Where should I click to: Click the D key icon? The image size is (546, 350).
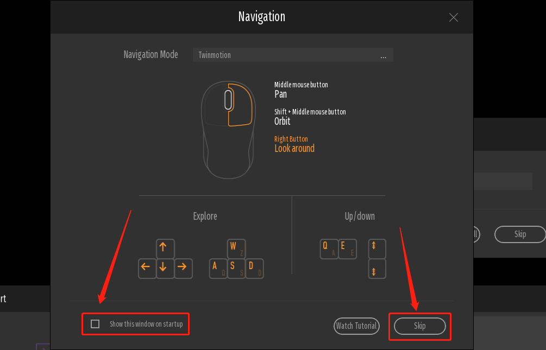(254, 268)
